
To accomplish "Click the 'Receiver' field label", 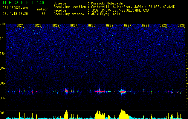I will click(x=61, y=10).
